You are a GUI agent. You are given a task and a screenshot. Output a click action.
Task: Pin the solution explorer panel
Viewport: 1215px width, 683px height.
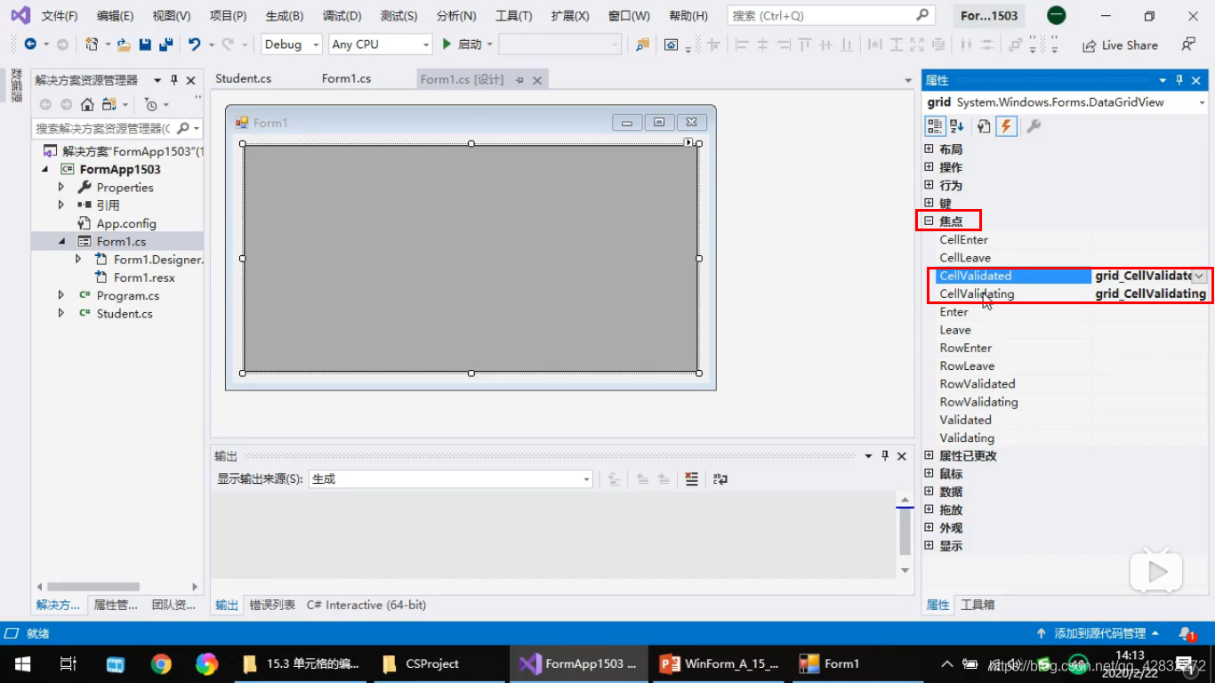click(x=174, y=80)
